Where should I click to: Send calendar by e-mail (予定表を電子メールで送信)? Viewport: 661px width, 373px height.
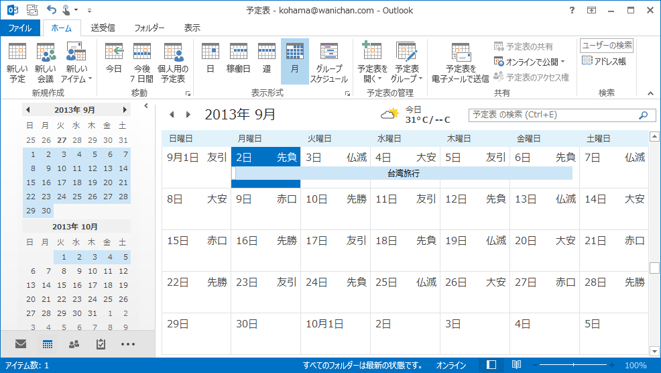(x=461, y=62)
